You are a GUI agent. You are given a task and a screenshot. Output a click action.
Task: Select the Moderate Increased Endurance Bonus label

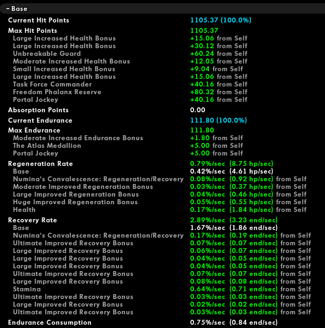[78, 138]
